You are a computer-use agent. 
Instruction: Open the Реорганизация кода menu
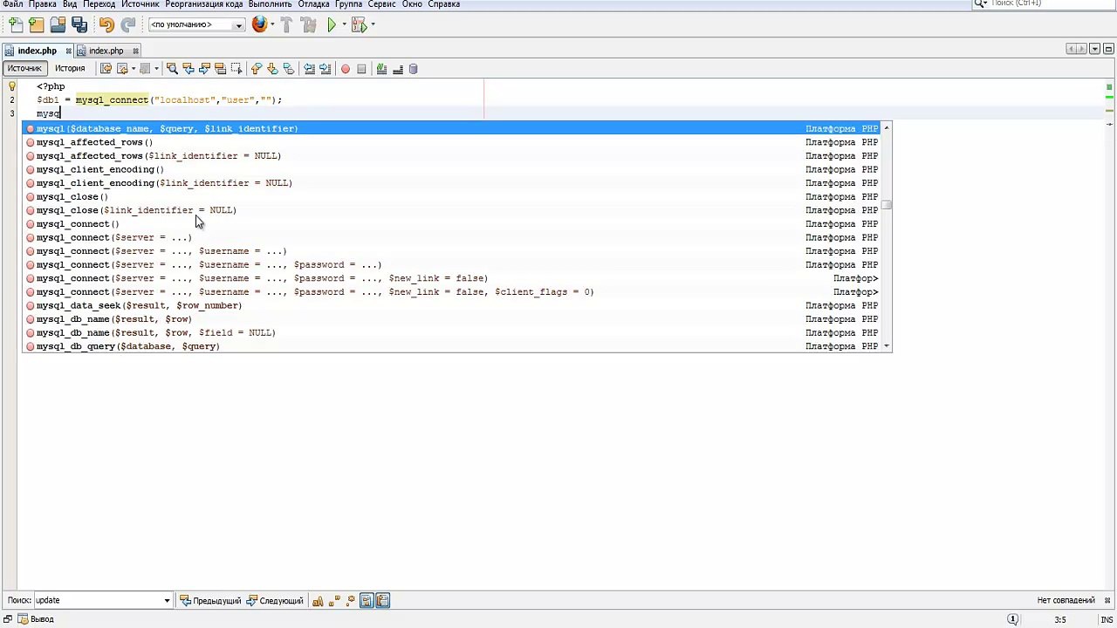click(204, 4)
